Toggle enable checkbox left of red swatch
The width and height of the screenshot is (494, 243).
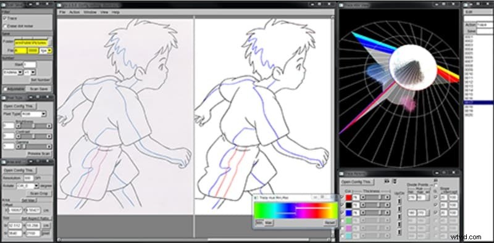[x=343, y=197]
